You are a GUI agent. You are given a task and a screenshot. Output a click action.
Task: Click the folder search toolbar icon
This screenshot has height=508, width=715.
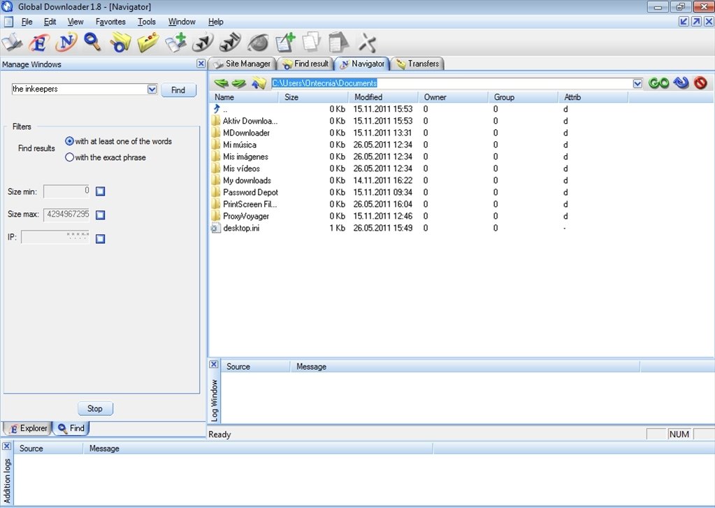(x=120, y=43)
